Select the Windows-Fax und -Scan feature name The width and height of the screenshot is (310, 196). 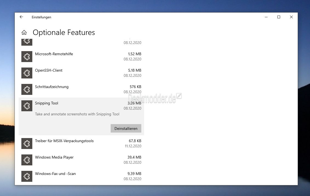point(55,174)
